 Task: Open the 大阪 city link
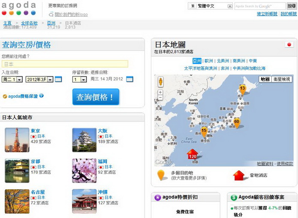102,131
